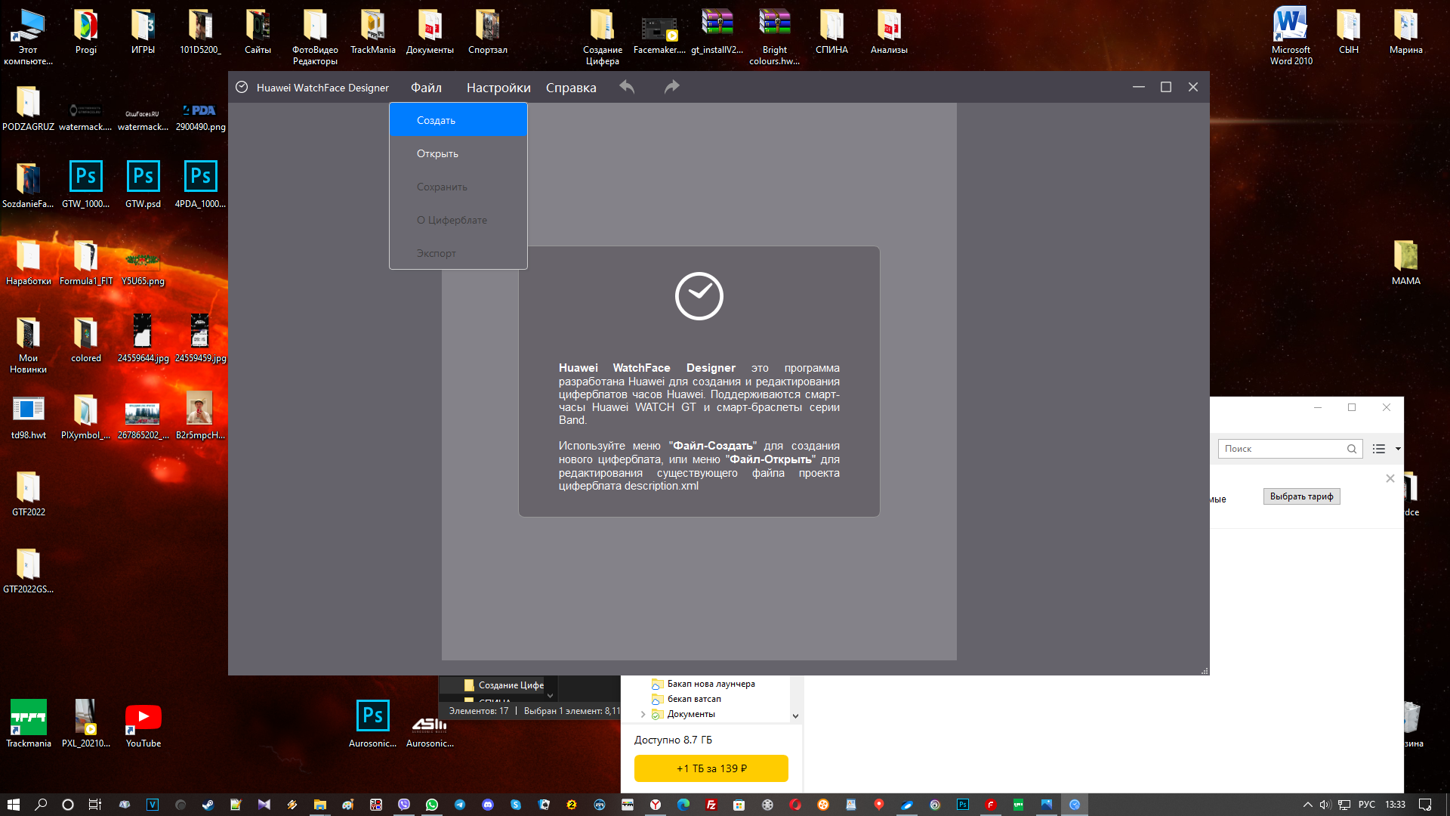The image size is (1450, 816).
Task: Click the volume tray icon
Action: (1325, 805)
